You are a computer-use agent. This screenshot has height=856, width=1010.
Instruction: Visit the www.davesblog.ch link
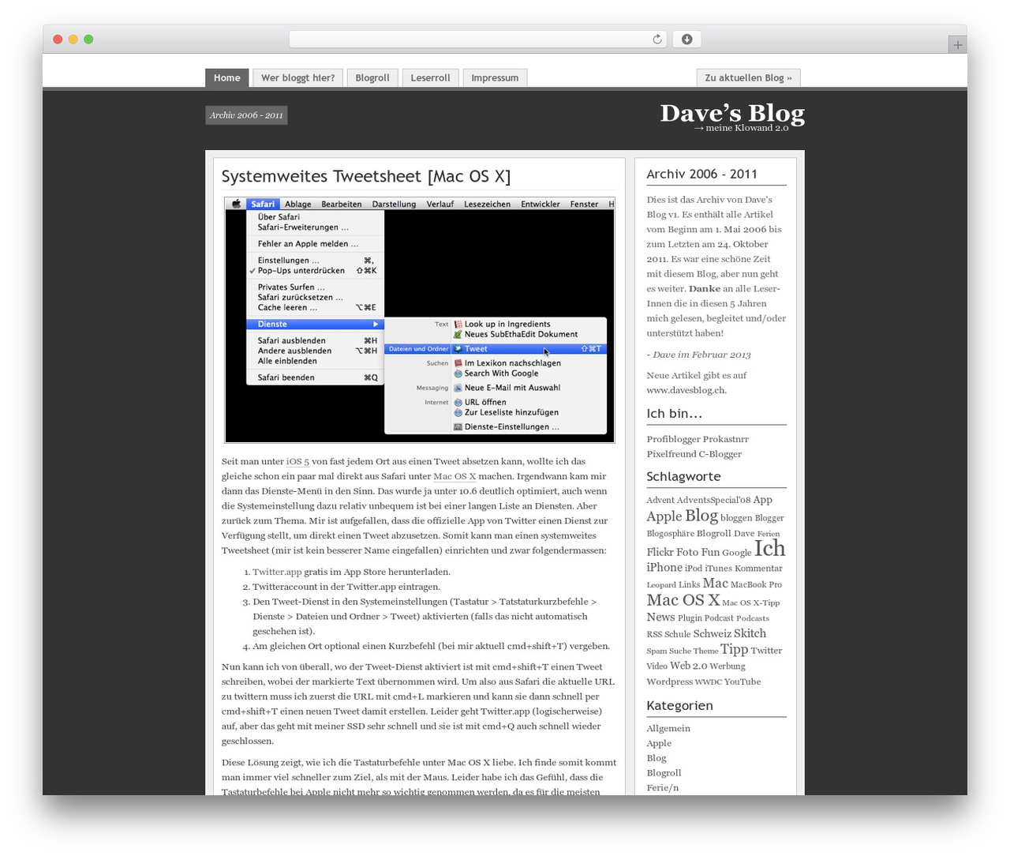[x=686, y=390]
